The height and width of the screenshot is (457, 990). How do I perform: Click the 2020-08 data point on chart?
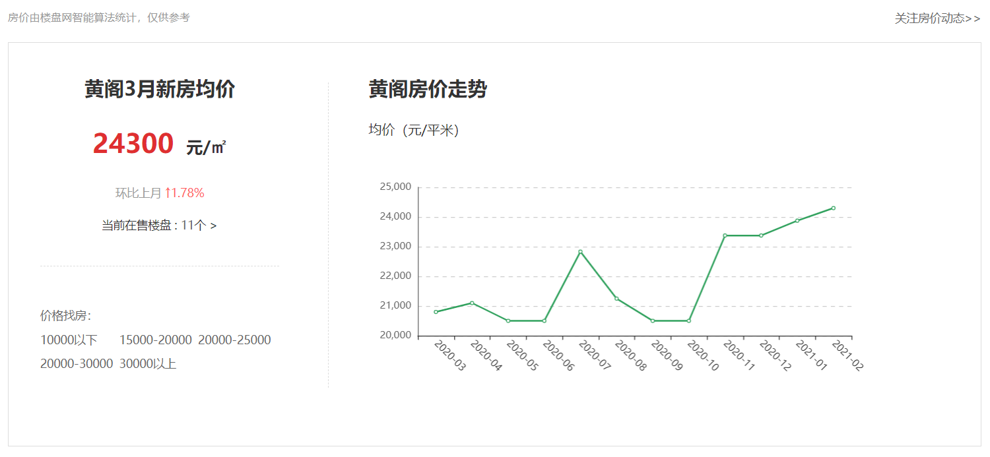[x=616, y=299]
